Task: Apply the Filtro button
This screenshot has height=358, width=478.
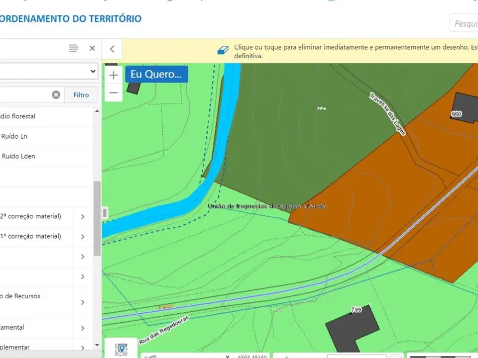Action: tap(81, 94)
